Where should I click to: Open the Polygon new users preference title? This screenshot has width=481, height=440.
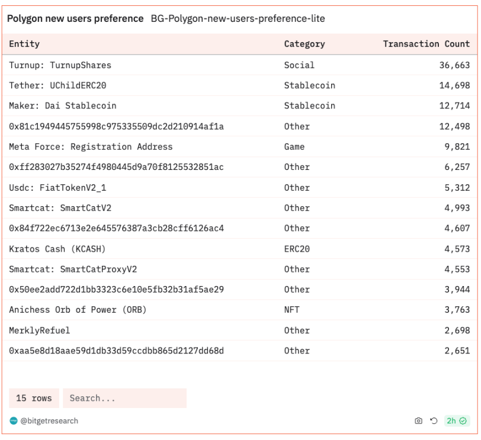(x=75, y=19)
